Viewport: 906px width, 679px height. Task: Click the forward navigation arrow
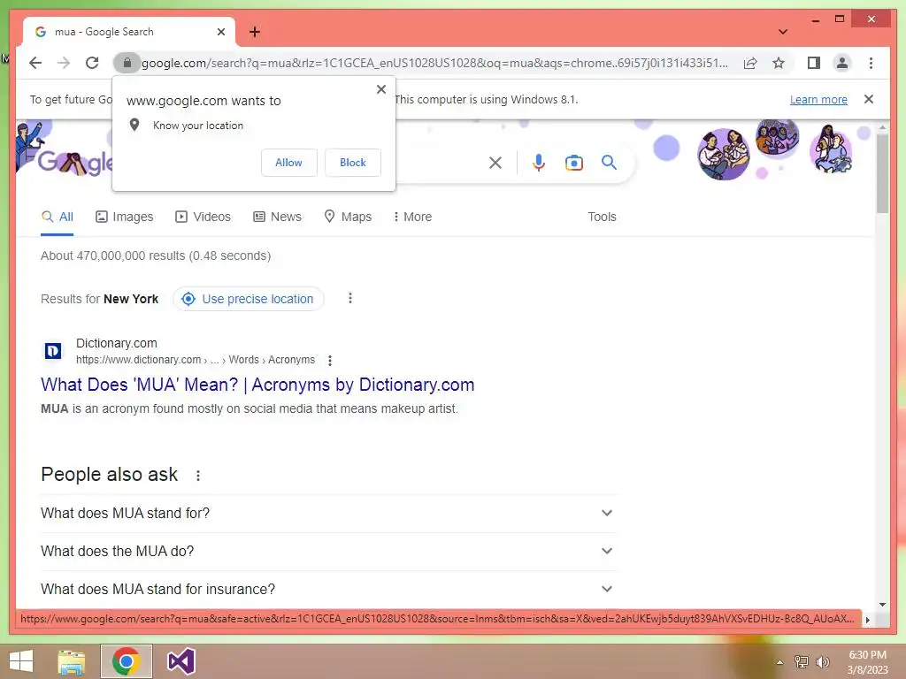point(64,63)
